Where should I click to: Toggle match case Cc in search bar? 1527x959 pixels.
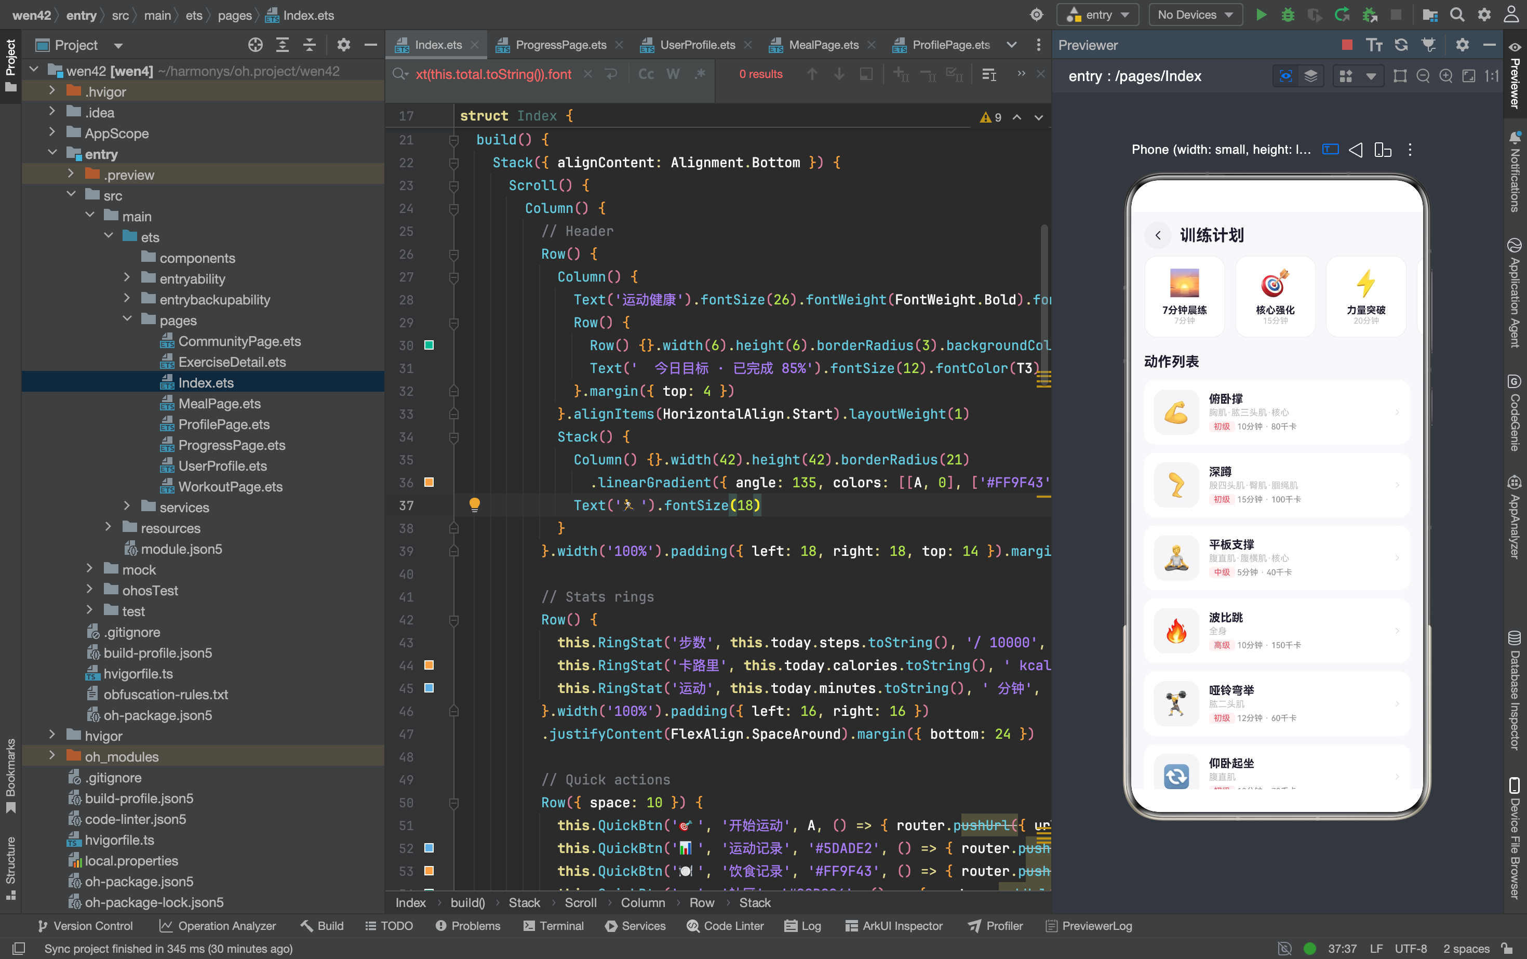pyautogui.click(x=646, y=74)
